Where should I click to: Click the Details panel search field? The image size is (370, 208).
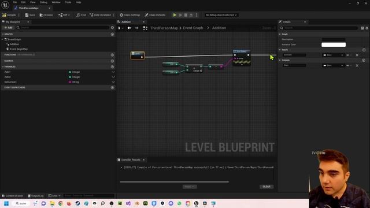point(319,28)
